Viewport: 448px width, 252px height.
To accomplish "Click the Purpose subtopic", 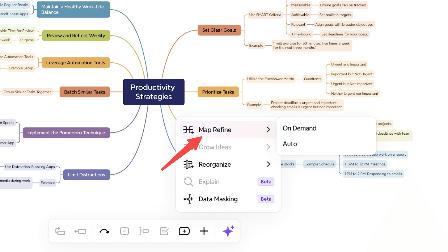I will [27, 40].
